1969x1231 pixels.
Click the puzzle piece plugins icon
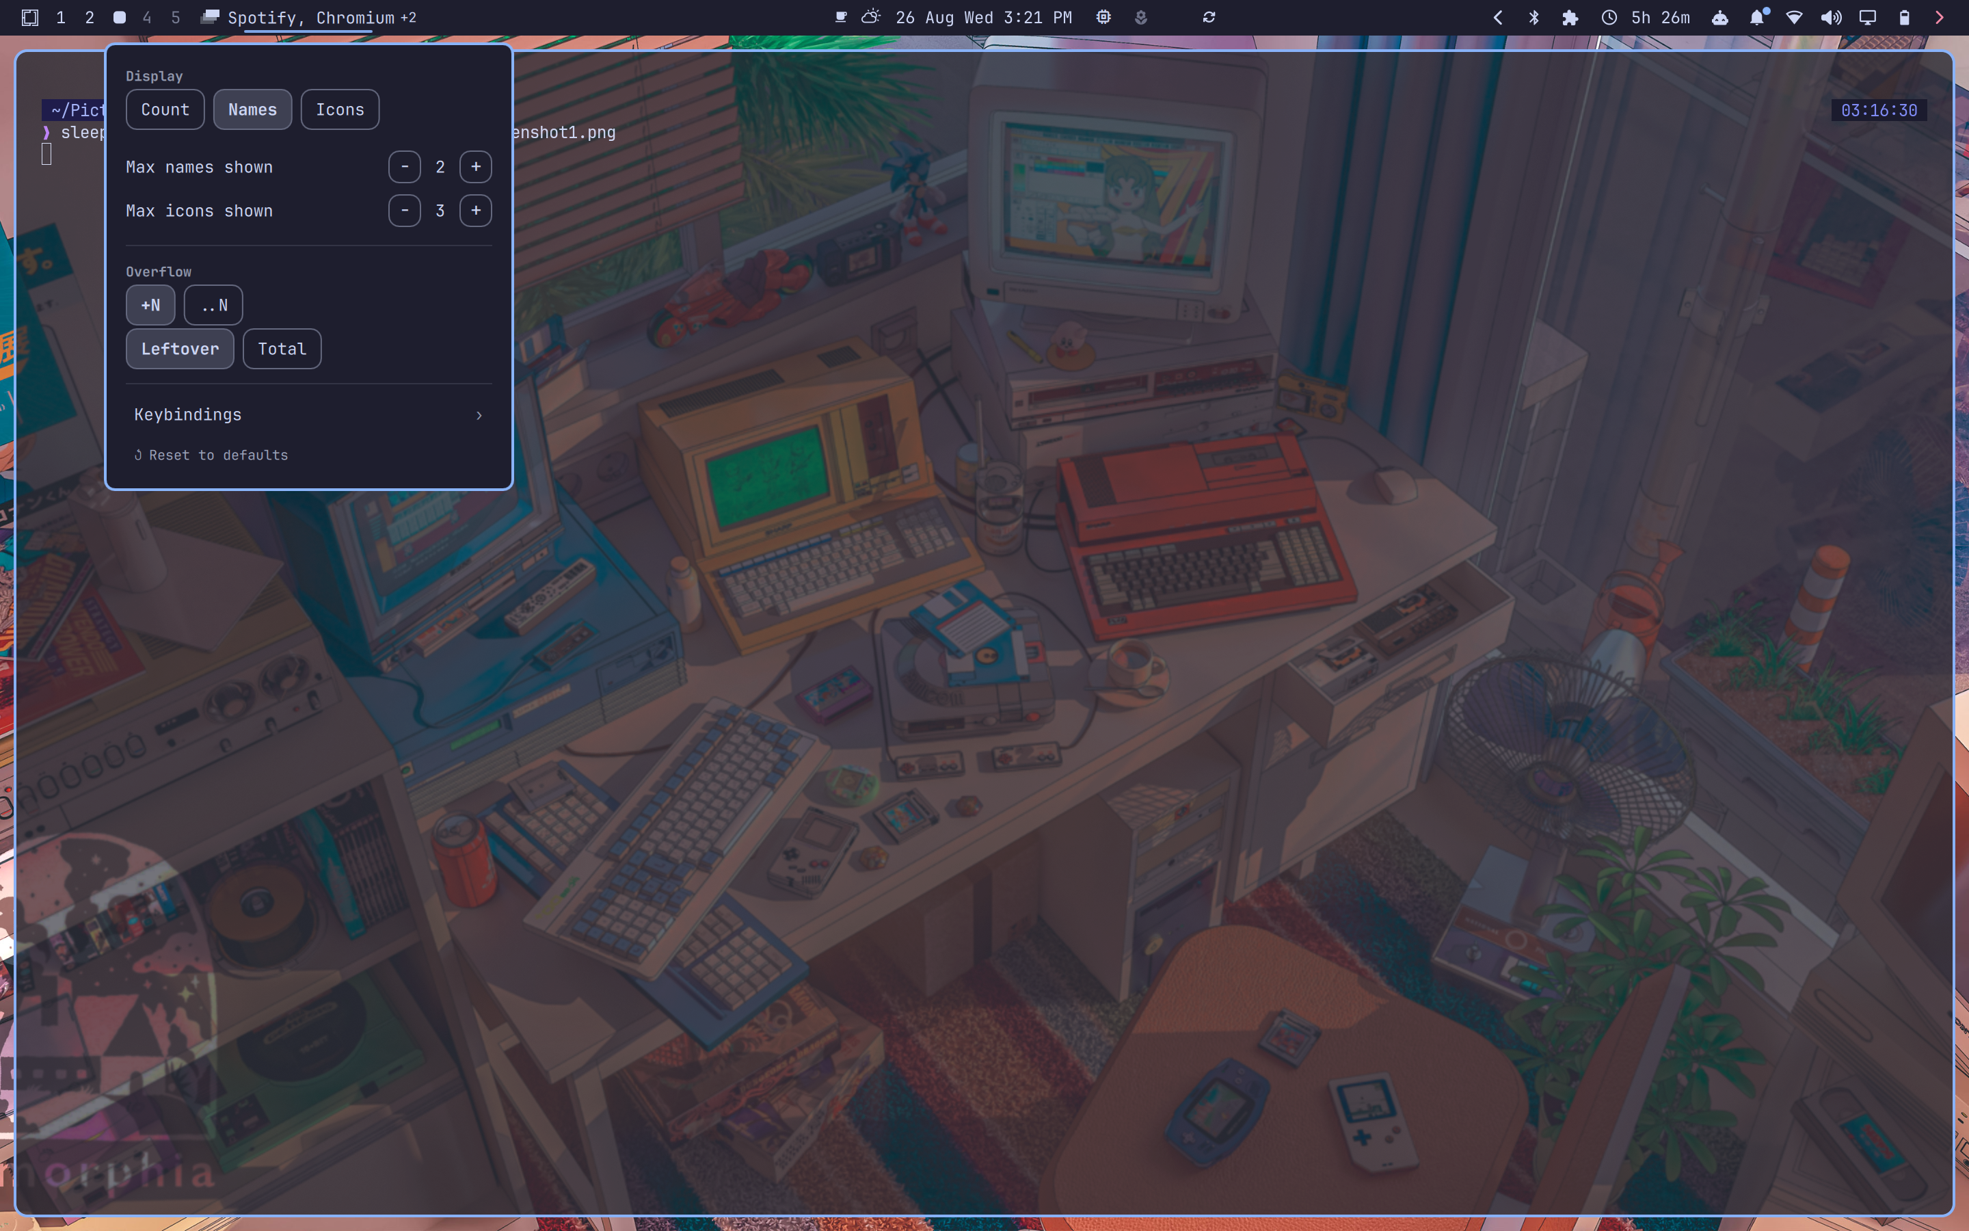click(1570, 17)
